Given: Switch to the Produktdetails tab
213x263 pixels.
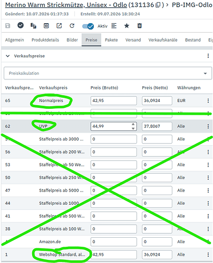Looking at the screenshot, I should [45, 40].
